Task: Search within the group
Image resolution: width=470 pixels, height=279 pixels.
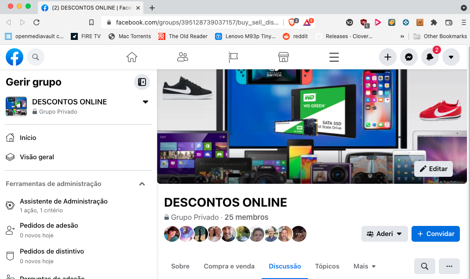Action: [x=424, y=266]
